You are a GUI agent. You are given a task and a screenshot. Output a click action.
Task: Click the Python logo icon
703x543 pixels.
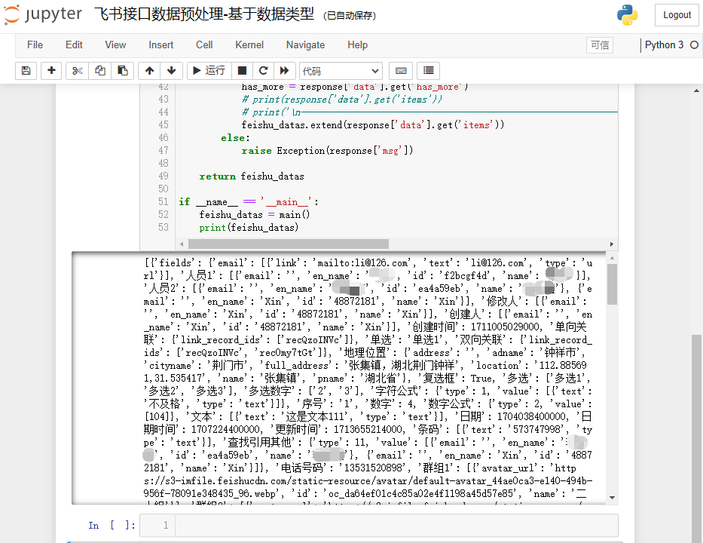(x=627, y=15)
